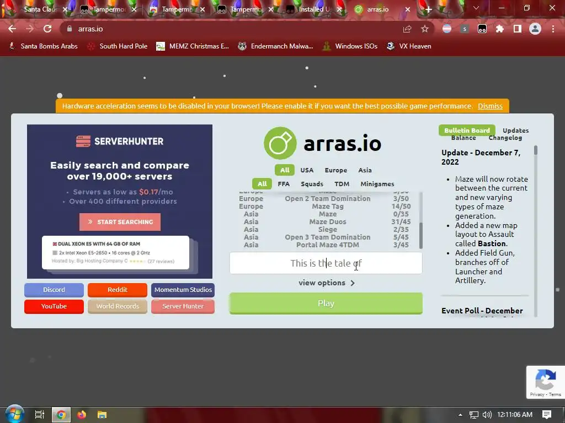Open the Tampermonkey extension icon in the toolbar

pyautogui.click(x=482, y=29)
